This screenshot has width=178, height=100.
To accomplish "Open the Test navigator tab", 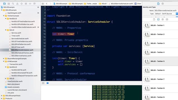I will click(x=22, y=4).
